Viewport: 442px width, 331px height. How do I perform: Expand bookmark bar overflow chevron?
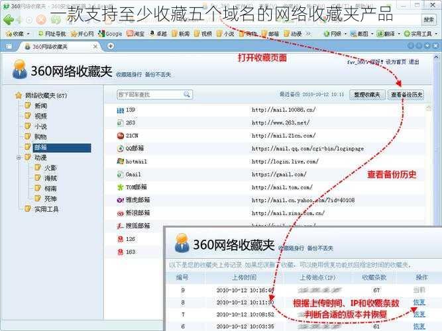pos(308,34)
